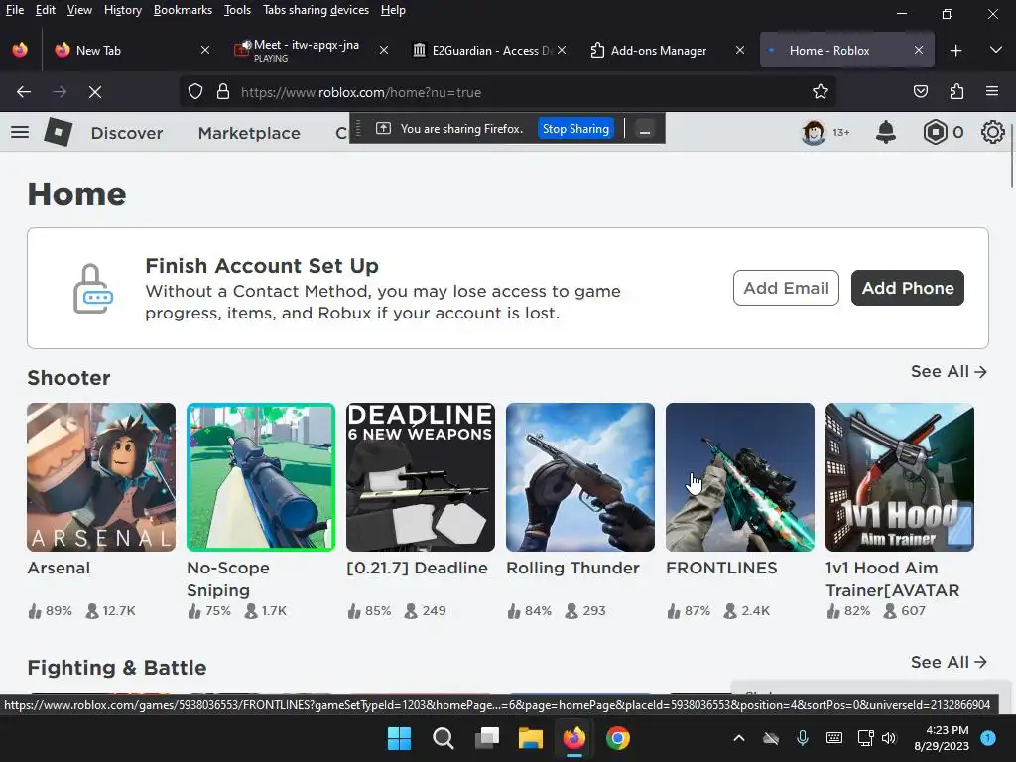Close the Add-ons Manager tab
1016x762 pixels.
click(x=740, y=50)
